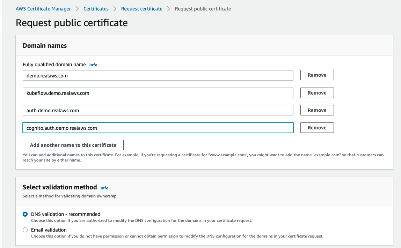Click the Request public certificate page title

[x=71, y=23]
